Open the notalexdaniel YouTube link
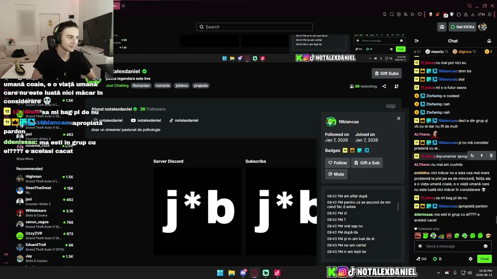This screenshot has height=279, width=497. click(x=146, y=121)
